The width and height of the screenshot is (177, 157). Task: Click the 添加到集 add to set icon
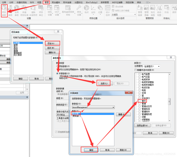point(113,7)
